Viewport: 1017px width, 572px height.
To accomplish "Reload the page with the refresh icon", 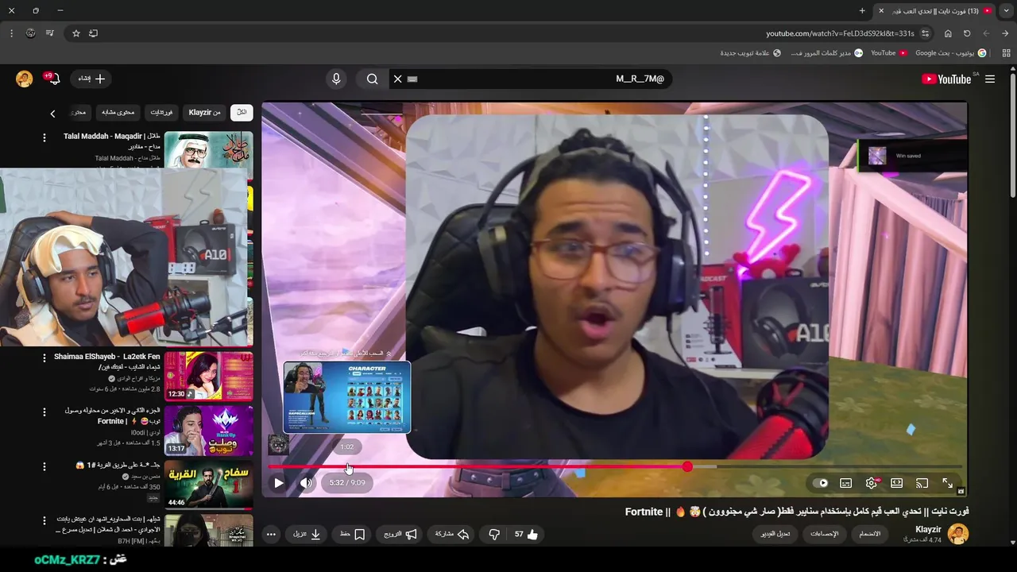I will [x=967, y=33].
